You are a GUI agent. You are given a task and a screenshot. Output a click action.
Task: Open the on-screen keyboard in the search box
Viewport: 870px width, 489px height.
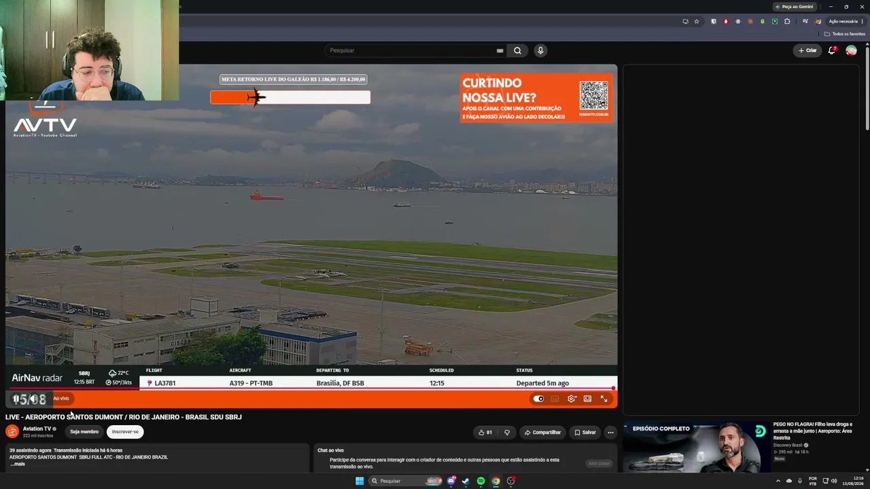[500, 50]
